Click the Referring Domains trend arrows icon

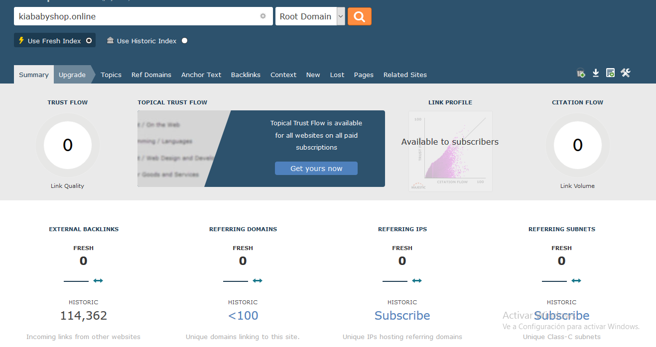pos(258,280)
